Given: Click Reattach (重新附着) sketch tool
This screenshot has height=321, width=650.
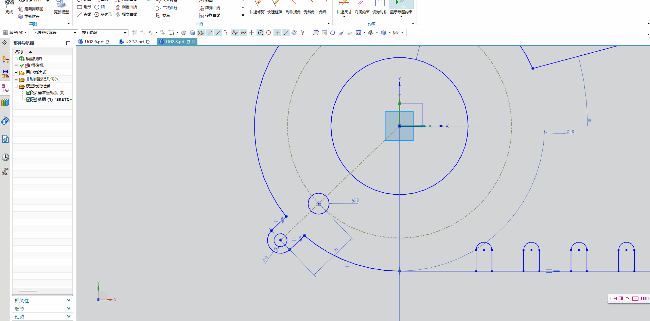Looking at the screenshot, I should coord(29,16).
